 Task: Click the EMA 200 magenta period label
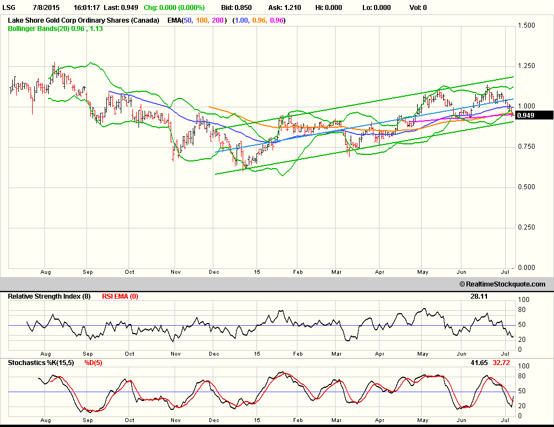pos(218,20)
